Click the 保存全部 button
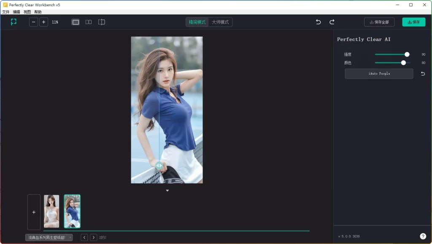This screenshot has width=432, height=244. click(379, 22)
